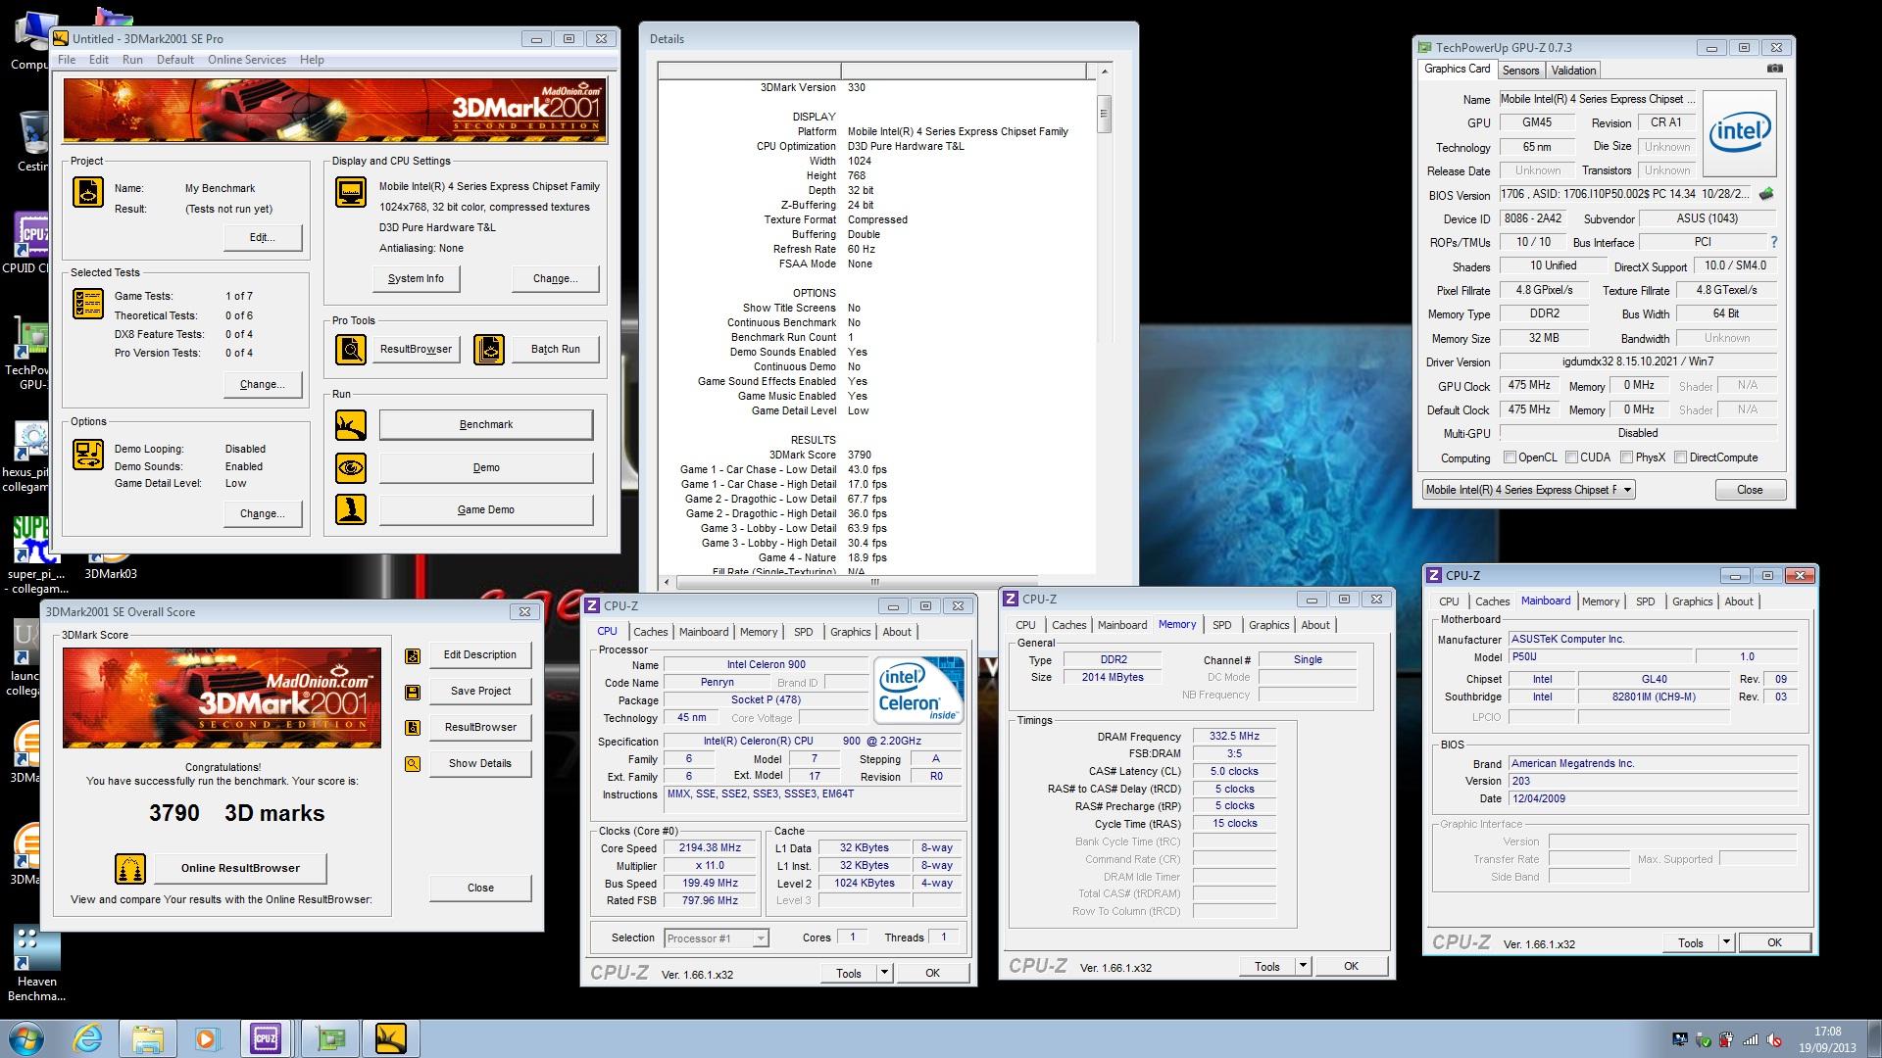Expand the GPU selector dropdown in GPU-Z
The height and width of the screenshot is (1058, 1882).
pos(1627,490)
